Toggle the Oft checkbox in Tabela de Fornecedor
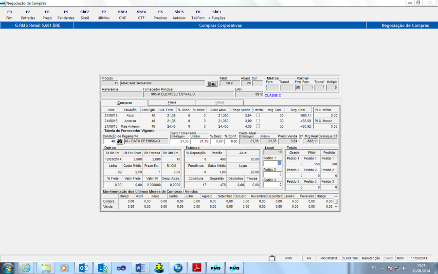438x274 pixels. coord(301,141)
